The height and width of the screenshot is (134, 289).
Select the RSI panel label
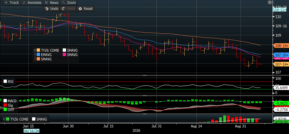click(10, 81)
